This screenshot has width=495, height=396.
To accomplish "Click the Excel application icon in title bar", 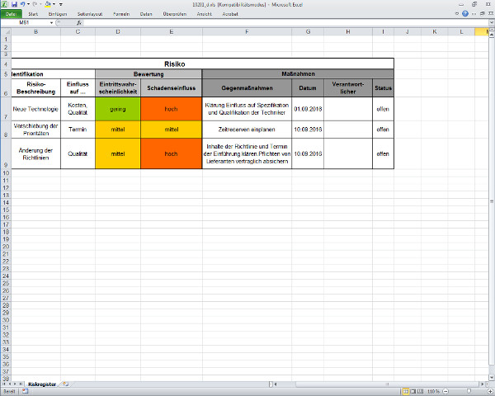I will 5,4.
